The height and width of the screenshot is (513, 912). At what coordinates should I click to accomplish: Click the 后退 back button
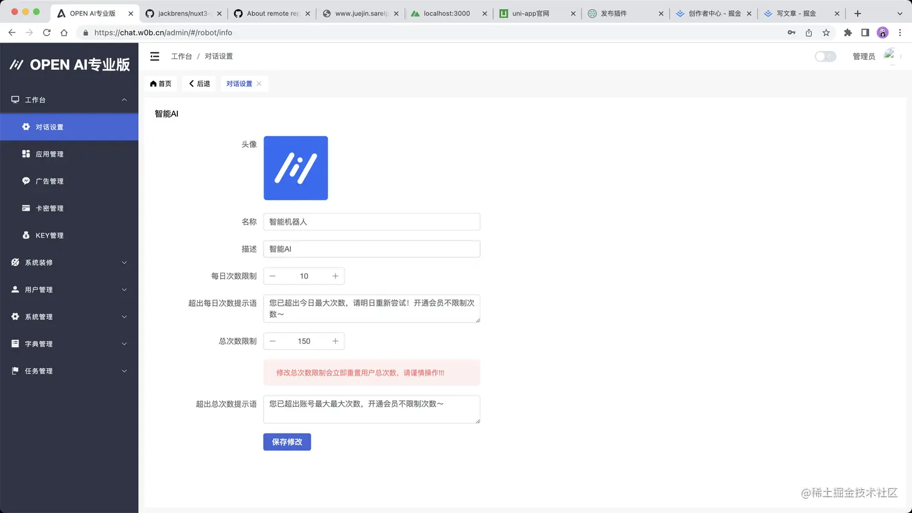198,84
